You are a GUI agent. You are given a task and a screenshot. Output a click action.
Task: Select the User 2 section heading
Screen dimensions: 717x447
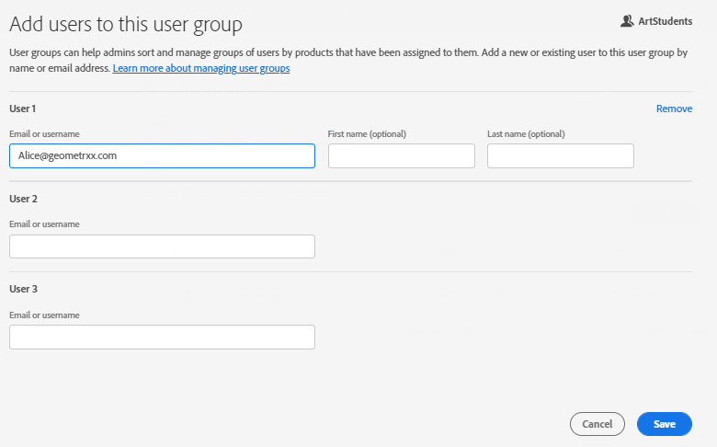(23, 199)
